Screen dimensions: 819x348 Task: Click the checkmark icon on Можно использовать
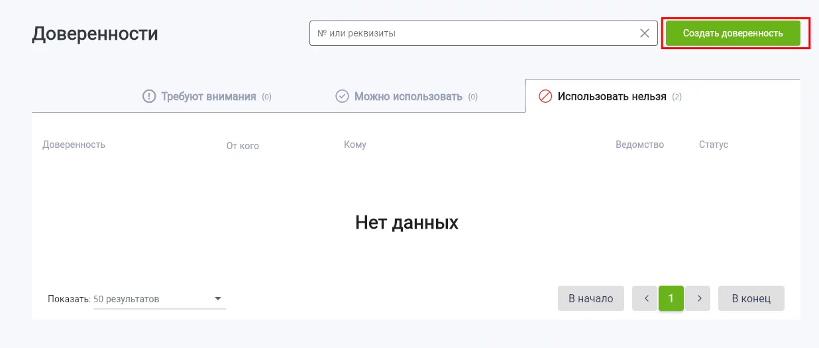point(342,97)
